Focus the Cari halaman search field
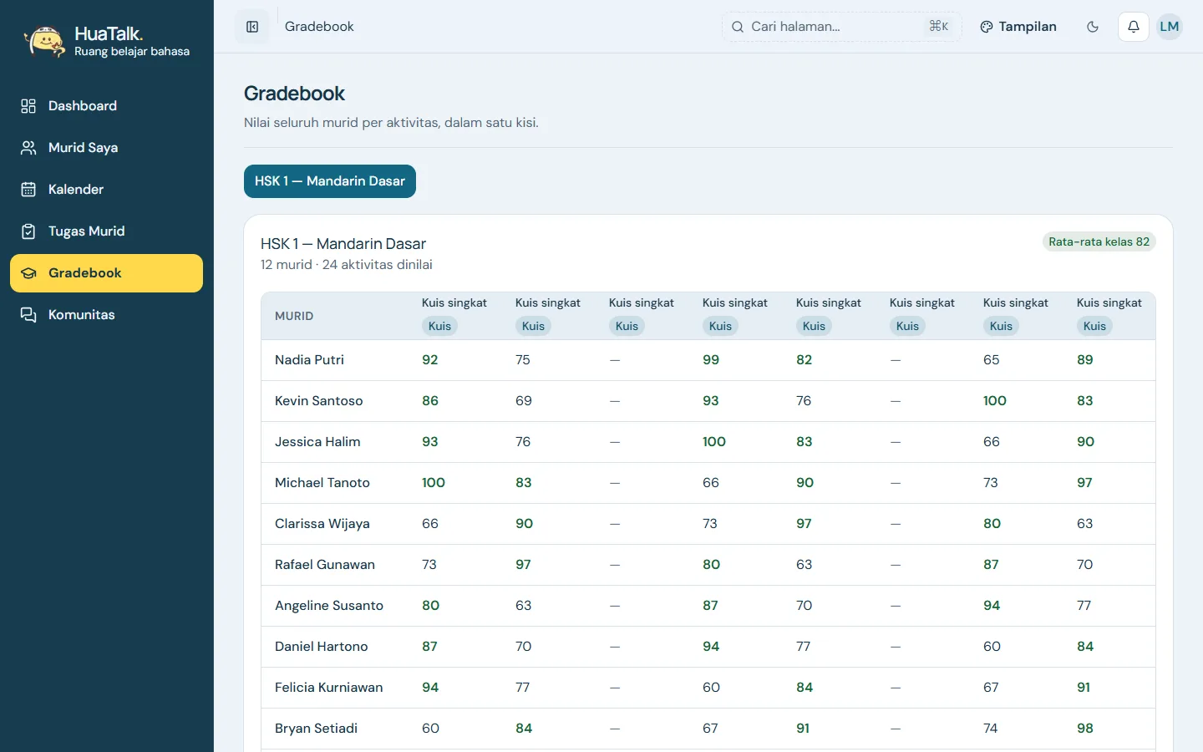 coord(842,27)
